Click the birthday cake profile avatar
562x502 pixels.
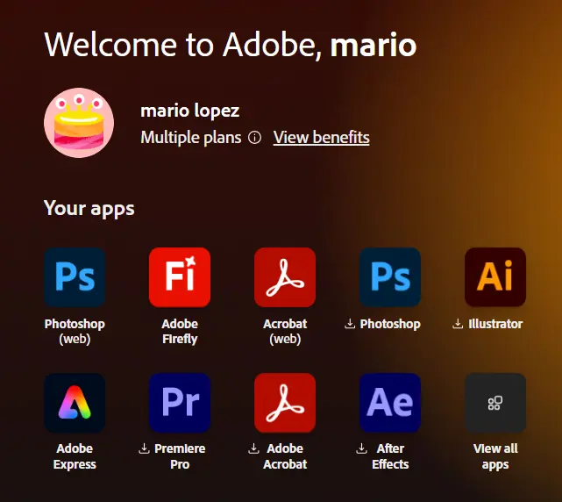79,123
